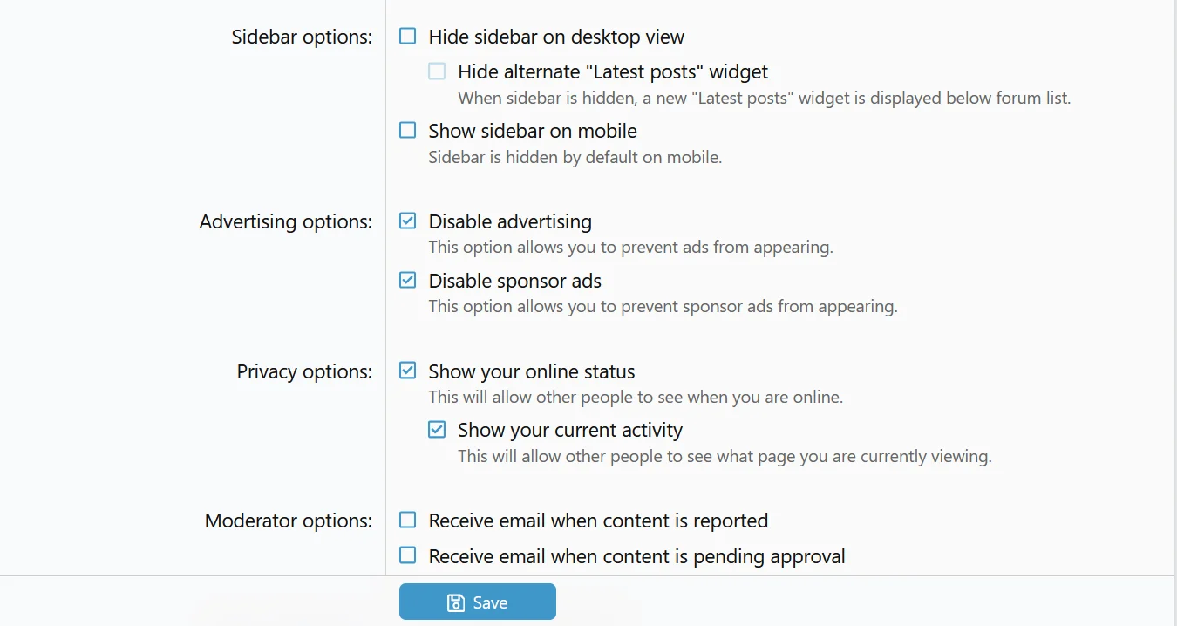Save the preference changes
This screenshot has width=1177, height=626.
[x=477, y=602]
